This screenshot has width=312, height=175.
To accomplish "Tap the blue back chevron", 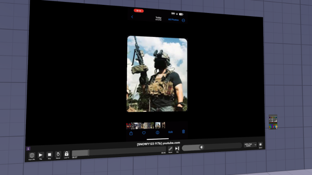I will [x=132, y=17].
